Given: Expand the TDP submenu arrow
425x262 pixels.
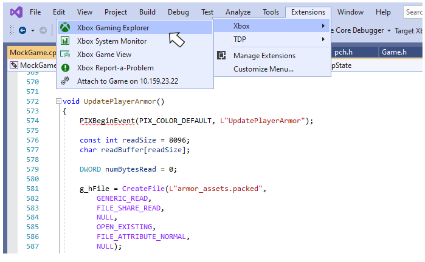Looking at the screenshot, I should click(323, 39).
